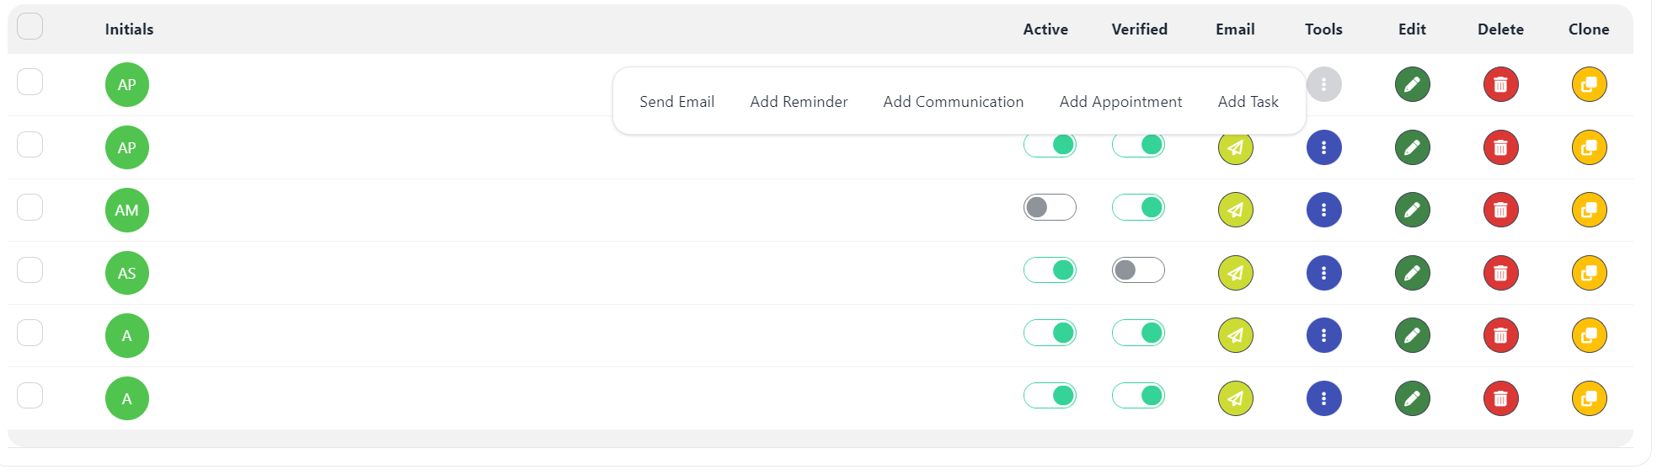Click the clone icon in the AS row
Screen dimensions: 1657x475
click(x=1589, y=273)
